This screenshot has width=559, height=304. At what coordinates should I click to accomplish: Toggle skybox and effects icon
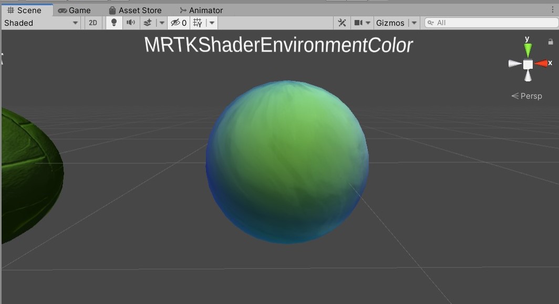pos(147,23)
